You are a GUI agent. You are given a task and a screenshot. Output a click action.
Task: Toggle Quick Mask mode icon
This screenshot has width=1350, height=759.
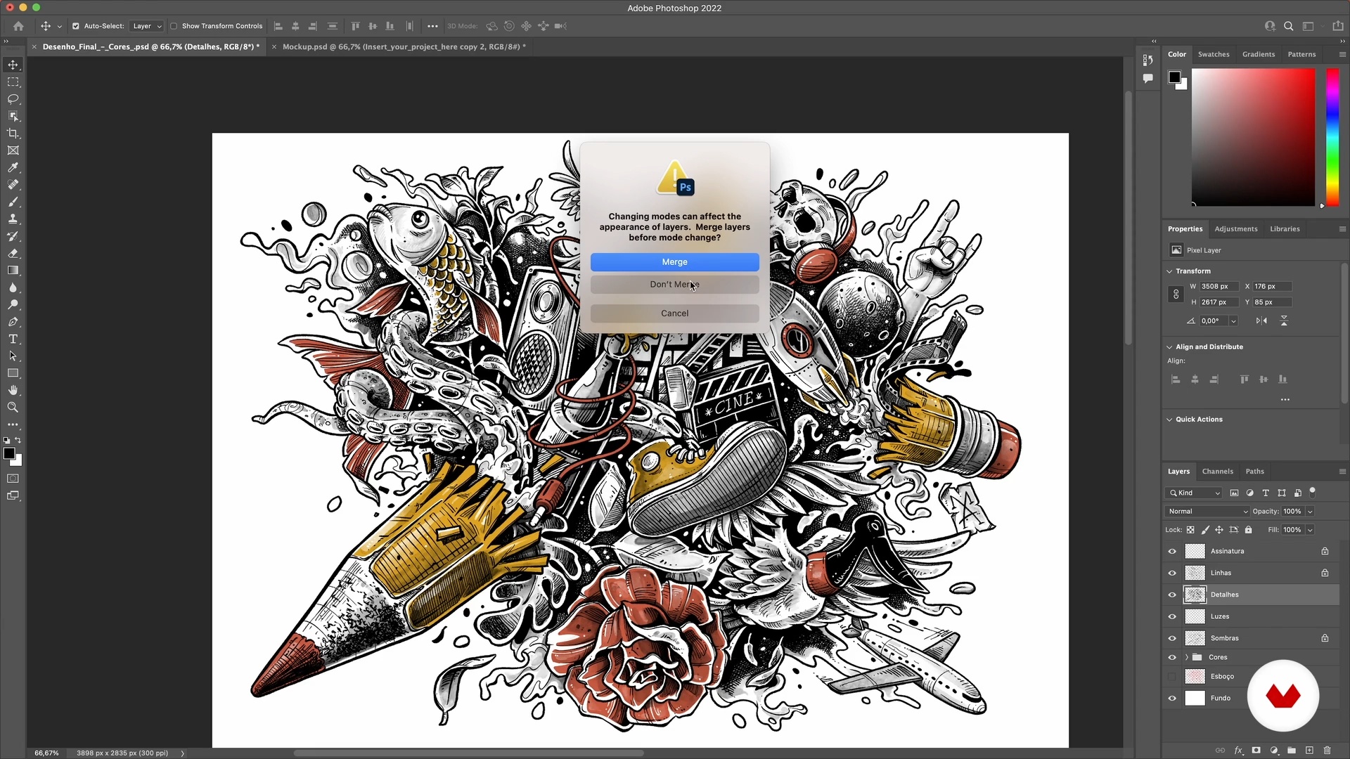click(13, 479)
